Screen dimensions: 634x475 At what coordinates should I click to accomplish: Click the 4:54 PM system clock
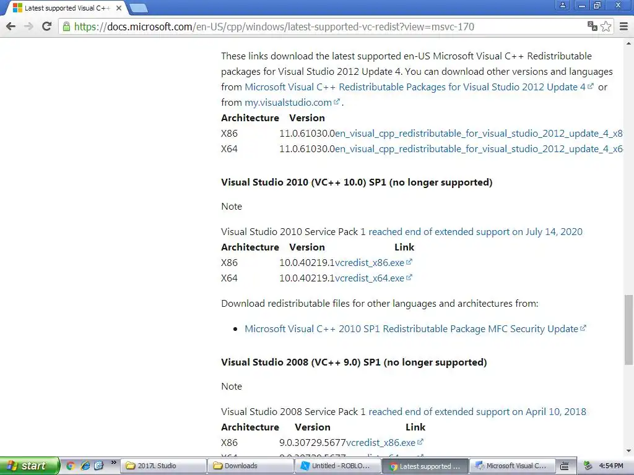click(611, 466)
